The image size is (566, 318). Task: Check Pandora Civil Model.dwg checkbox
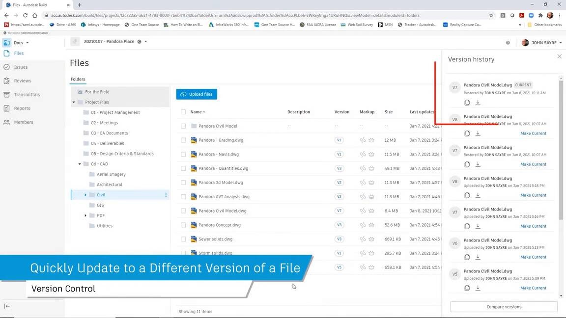(183, 211)
